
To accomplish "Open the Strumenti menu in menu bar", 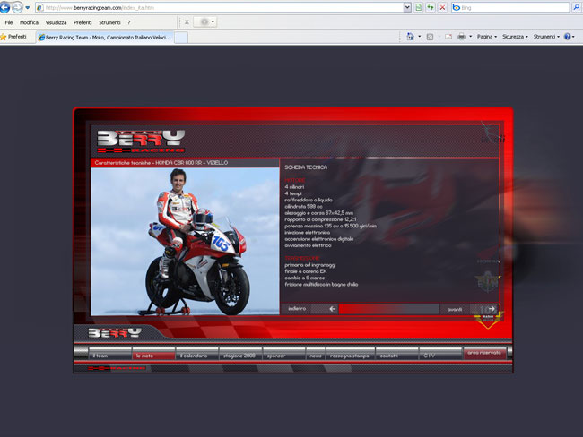I will tap(109, 22).
